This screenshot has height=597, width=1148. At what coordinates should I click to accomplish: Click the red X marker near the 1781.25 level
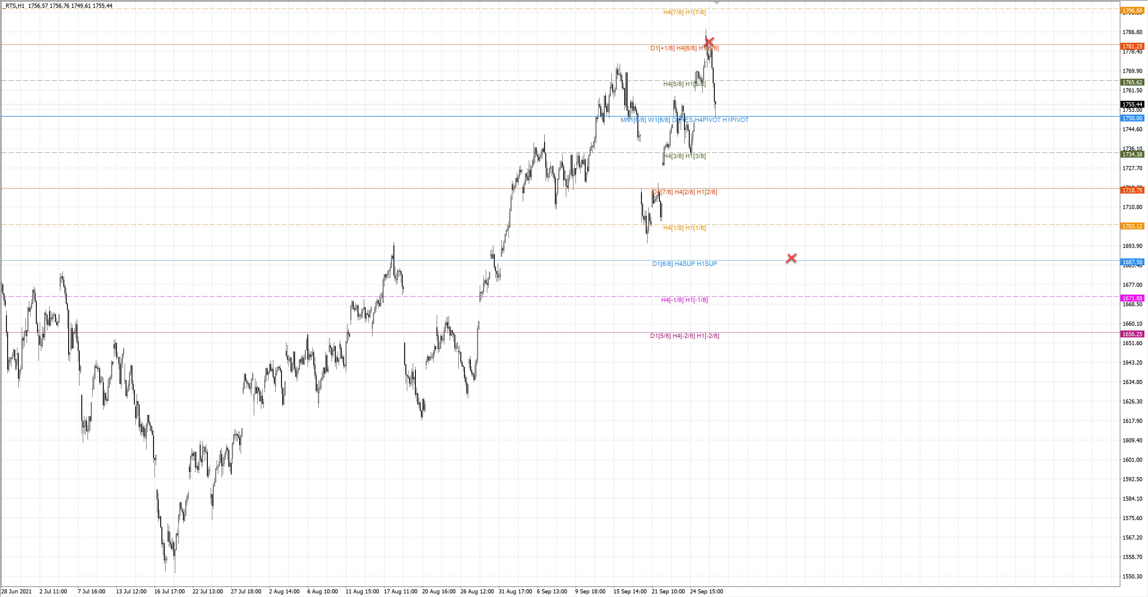point(709,42)
